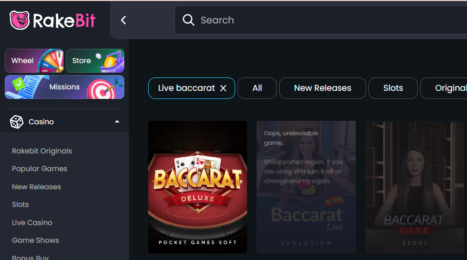
Task: Open the Store button
Action: (x=95, y=61)
